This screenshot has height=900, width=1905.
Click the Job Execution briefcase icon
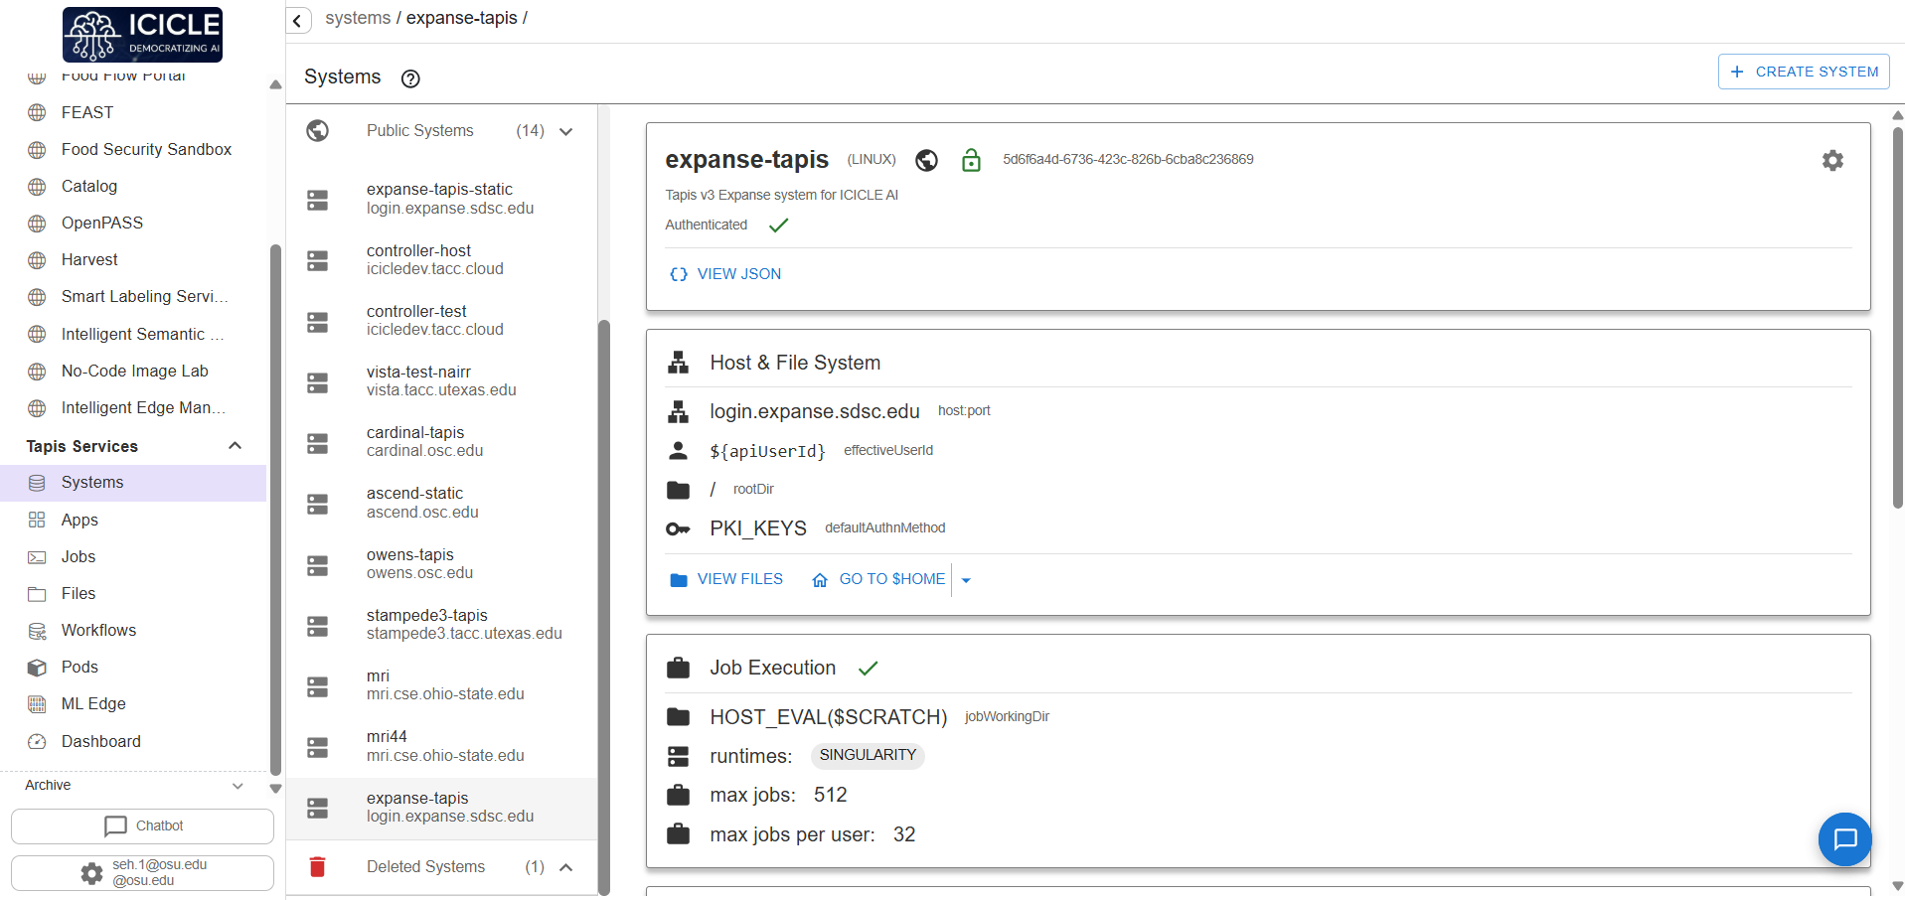click(678, 668)
